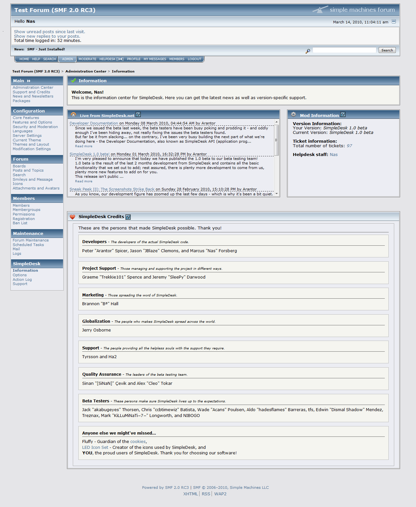The height and width of the screenshot is (507, 416).
Task: Click Read more under Developer Documentation
Action: 84,146
